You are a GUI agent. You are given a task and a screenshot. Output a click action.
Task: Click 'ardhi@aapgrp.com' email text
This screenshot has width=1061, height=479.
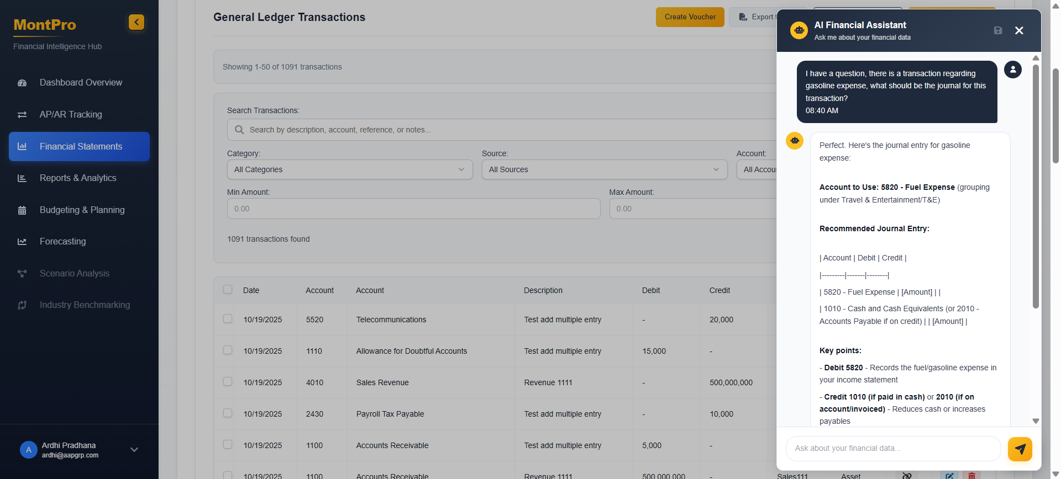[x=70, y=455]
